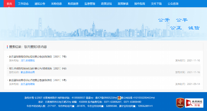Open 文件下载 navigation item
Viewport: 207px width, 111px height.
[156, 4]
